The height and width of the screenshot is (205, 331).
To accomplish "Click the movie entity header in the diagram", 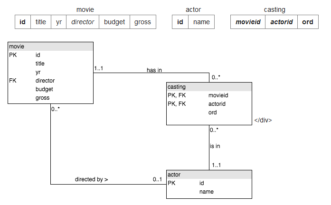I will click(x=51, y=47).
